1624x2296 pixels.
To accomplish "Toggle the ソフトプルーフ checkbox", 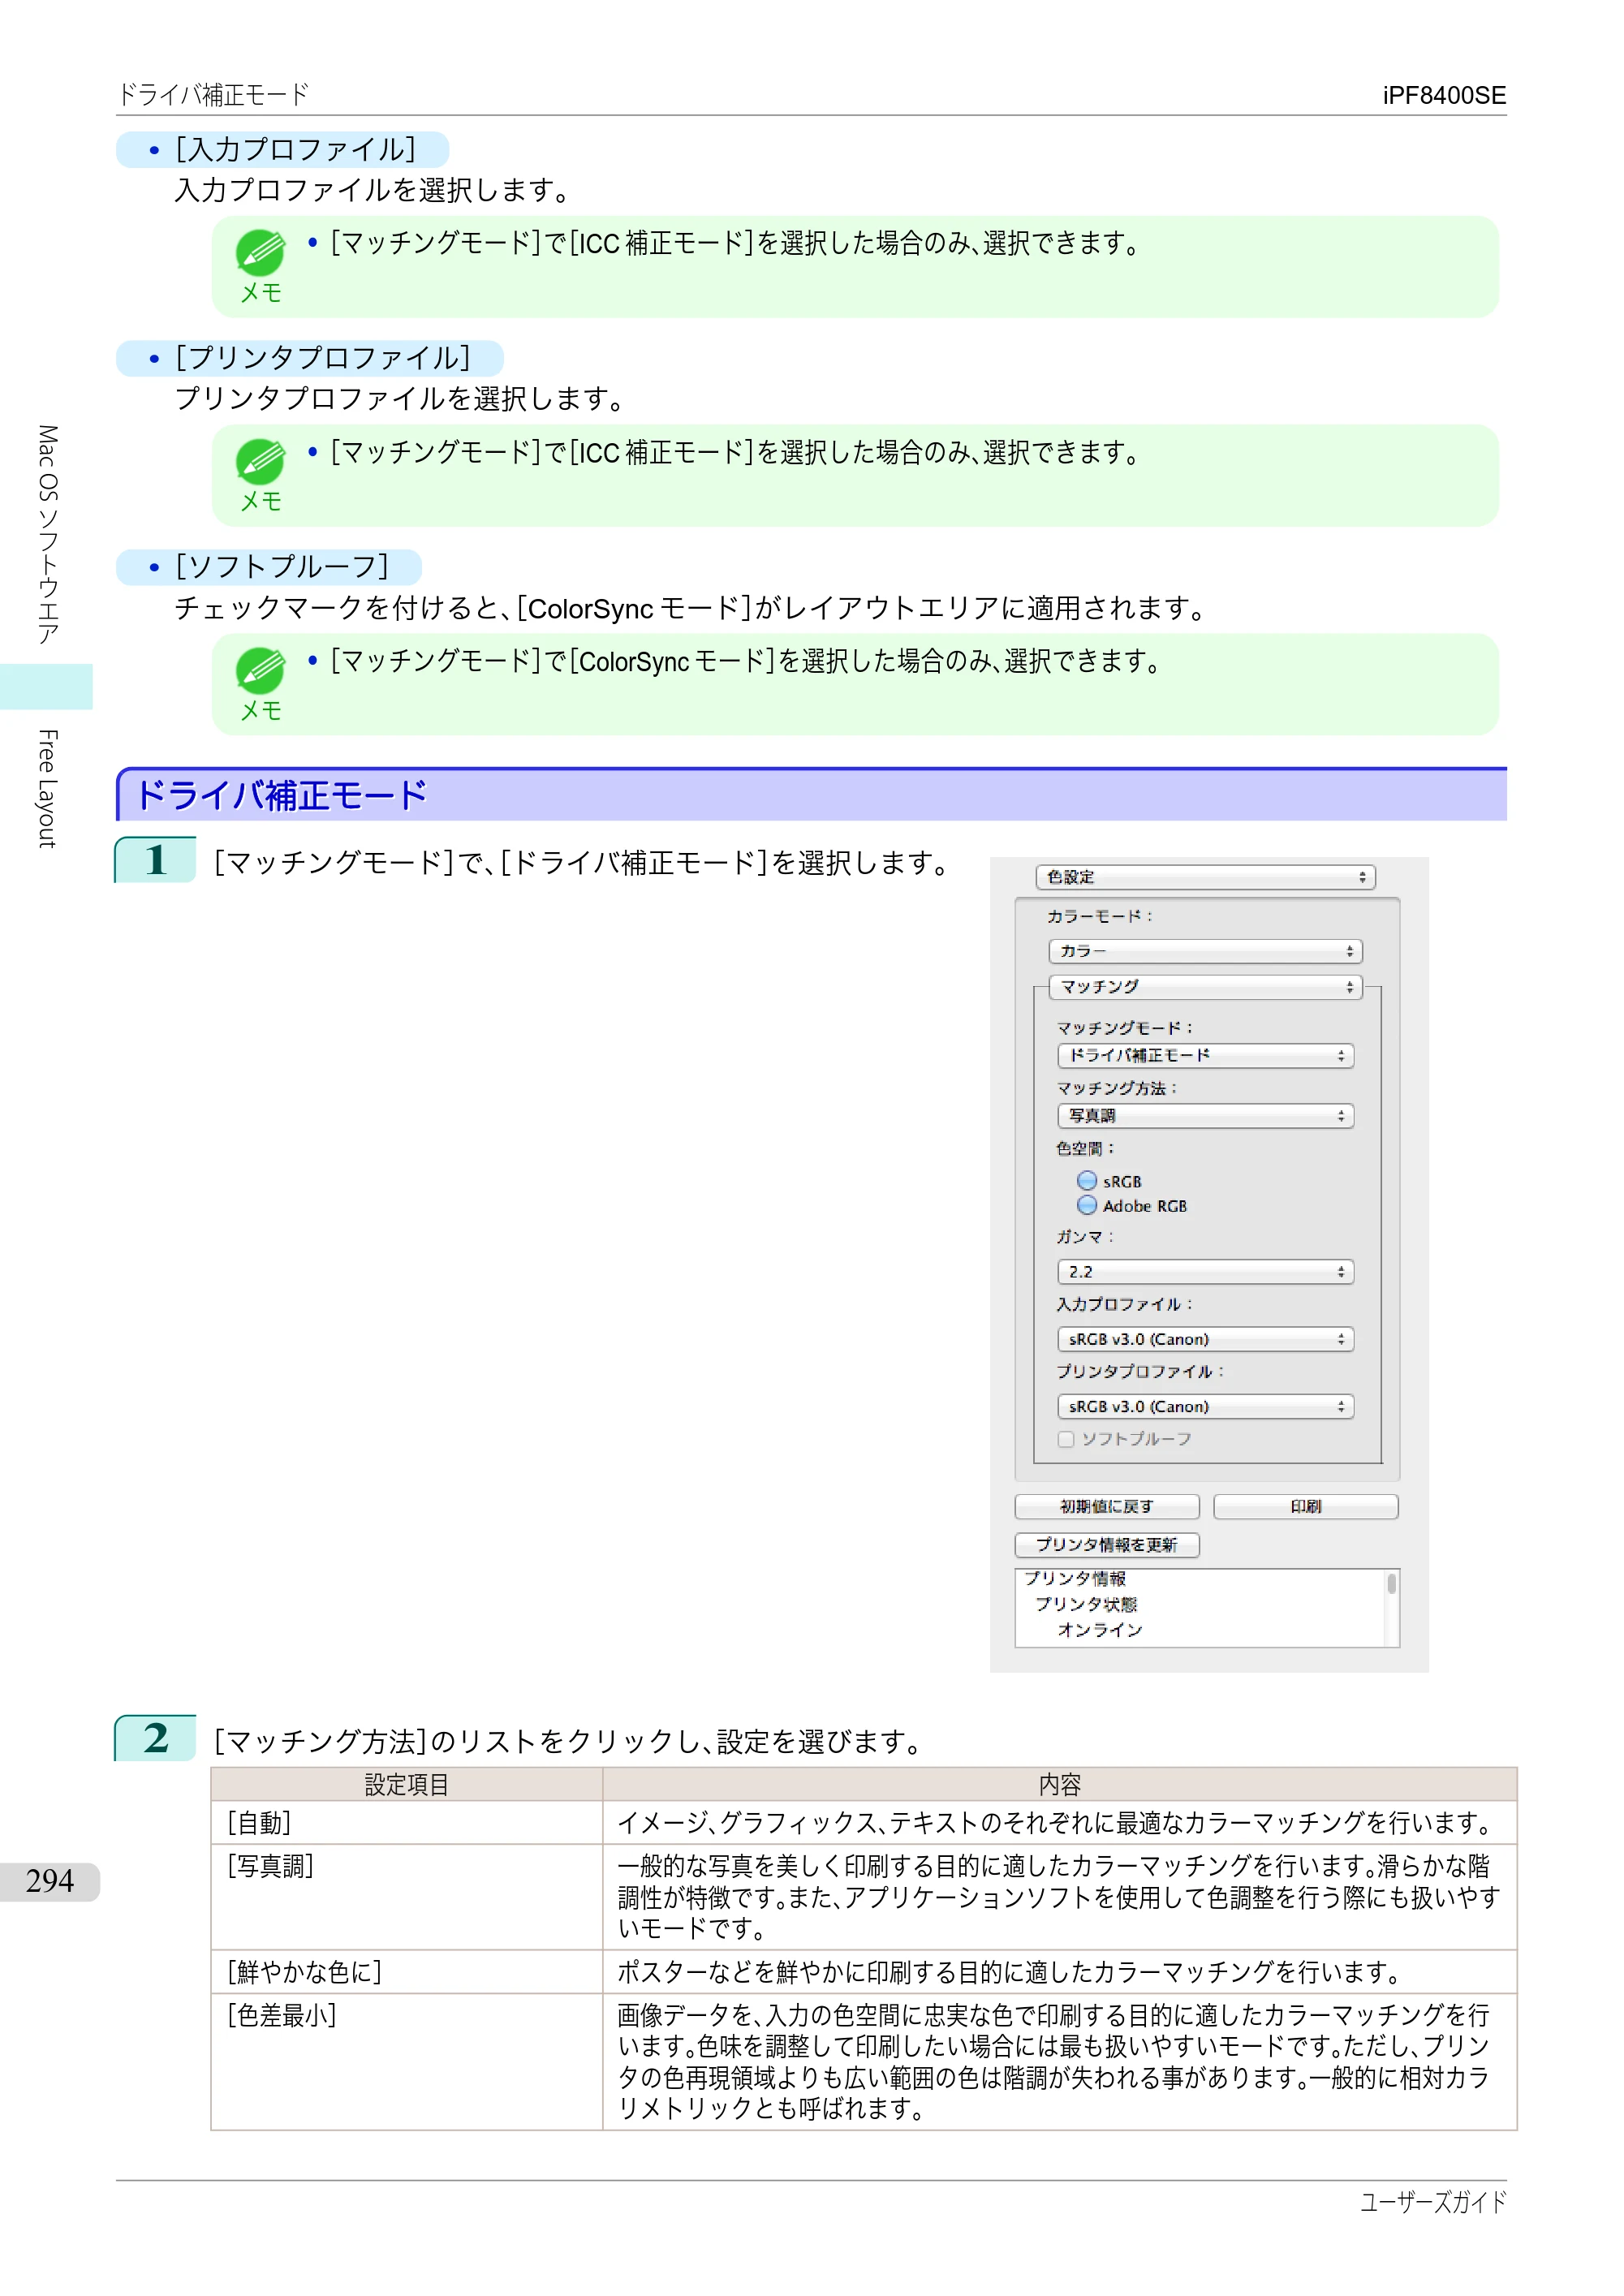I will (x=1066, y=1439).
